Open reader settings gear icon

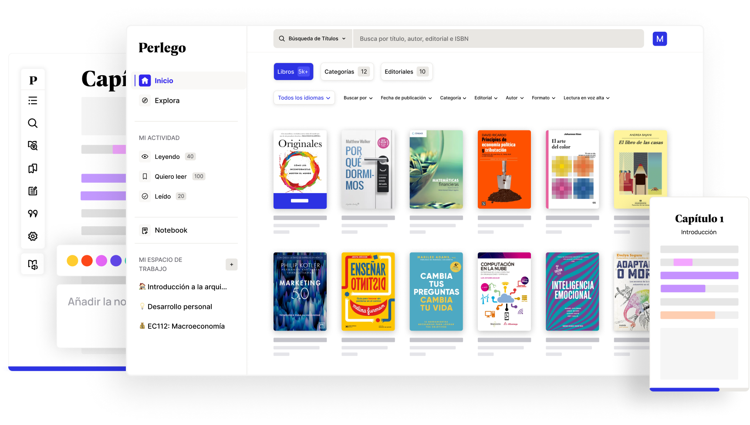33,236
